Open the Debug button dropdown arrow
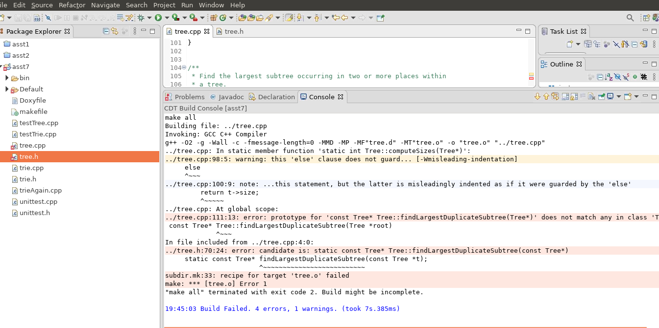The image size is (659, 328). pos(149,18)
